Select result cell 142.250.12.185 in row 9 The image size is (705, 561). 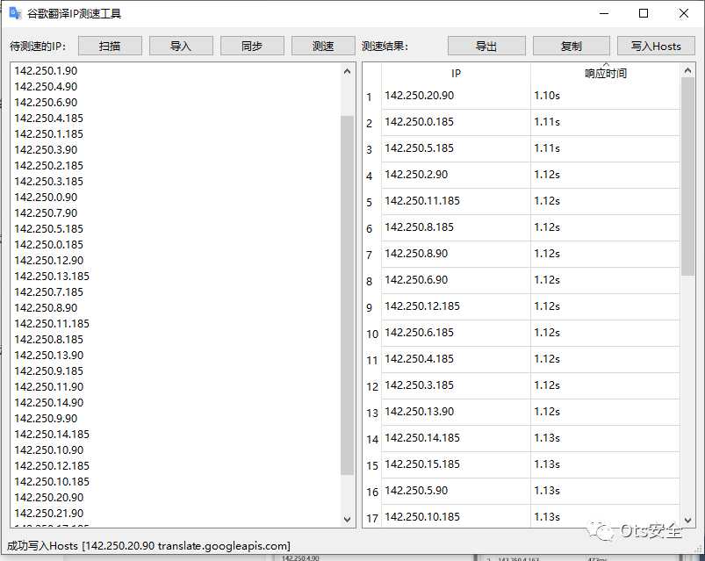456,306
